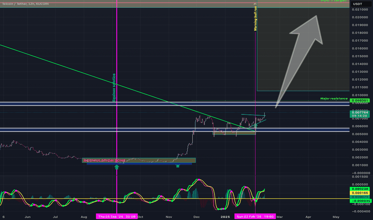Viewport: 373px width, 220px height.
Task: Click the Aug label on time axis
Action: pyautogui.click(x=84, y=217)
